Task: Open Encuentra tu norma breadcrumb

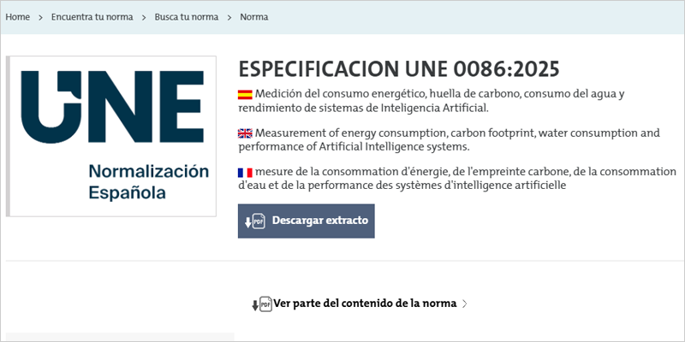Action: 92,17
